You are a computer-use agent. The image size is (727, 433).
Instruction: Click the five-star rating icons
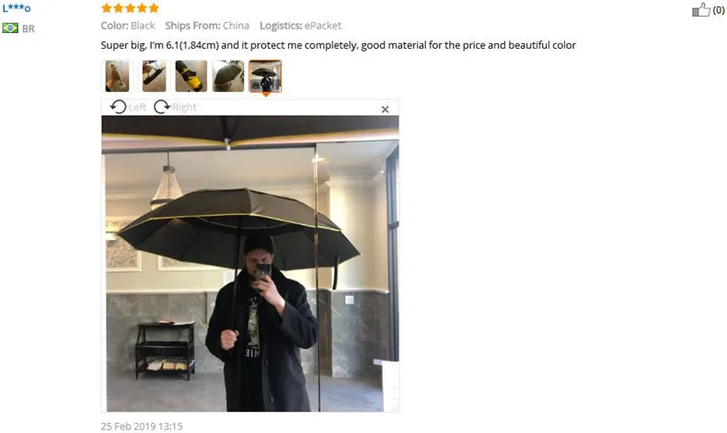click(x=130, y=8)
